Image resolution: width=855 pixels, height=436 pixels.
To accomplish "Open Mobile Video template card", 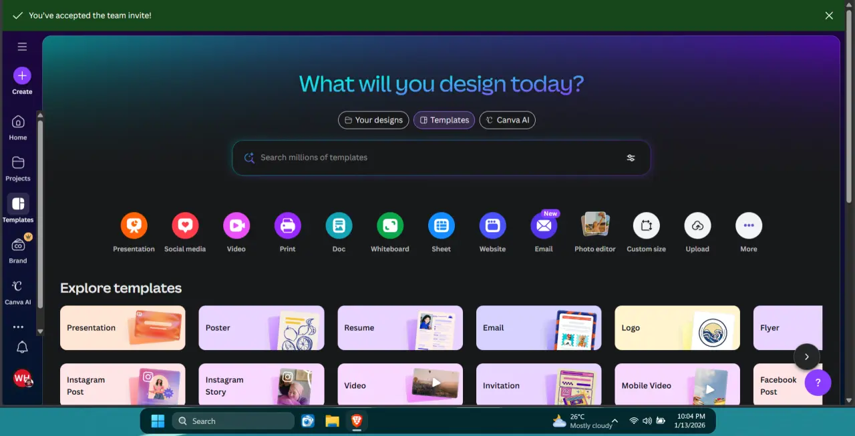I will 677,384.
